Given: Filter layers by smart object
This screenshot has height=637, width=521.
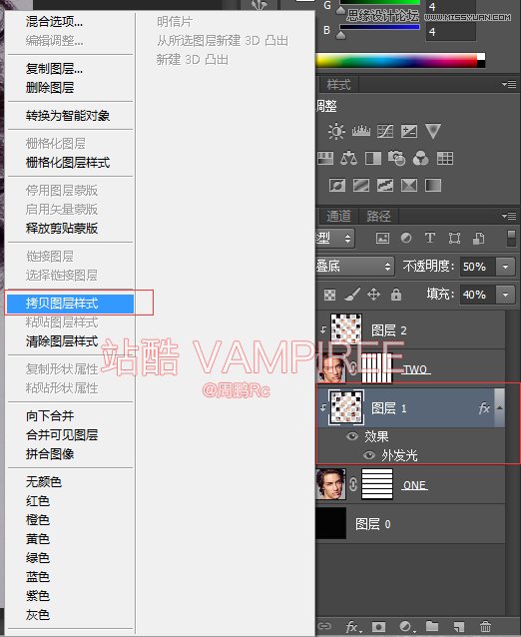Looking at the screenshot, I should click(478, 238).
